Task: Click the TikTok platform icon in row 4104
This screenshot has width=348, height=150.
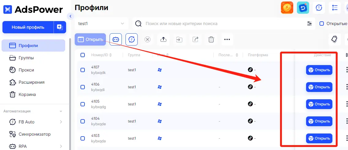Action: pyautogui.click(x=250, y=121)
